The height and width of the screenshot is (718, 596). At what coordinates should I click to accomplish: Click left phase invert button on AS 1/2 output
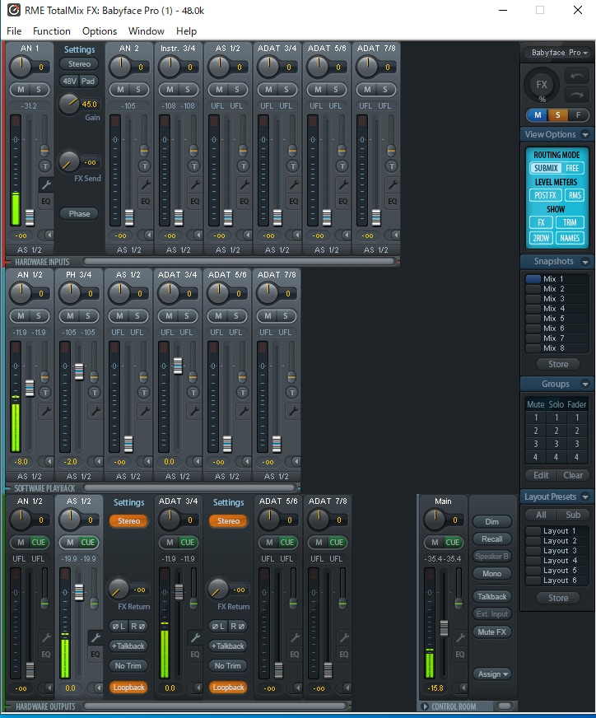(119, 626)
